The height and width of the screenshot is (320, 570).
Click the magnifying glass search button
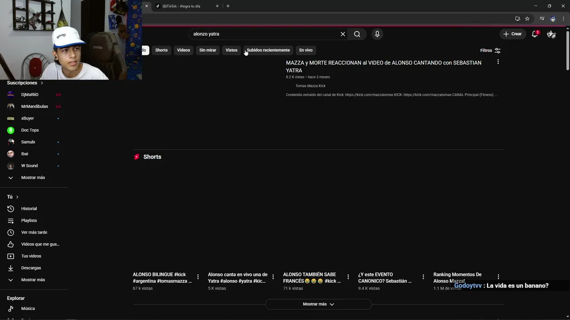[x=357, y=34]
